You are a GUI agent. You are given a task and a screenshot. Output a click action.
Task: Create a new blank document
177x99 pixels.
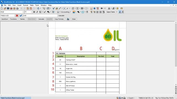point(2,9)
